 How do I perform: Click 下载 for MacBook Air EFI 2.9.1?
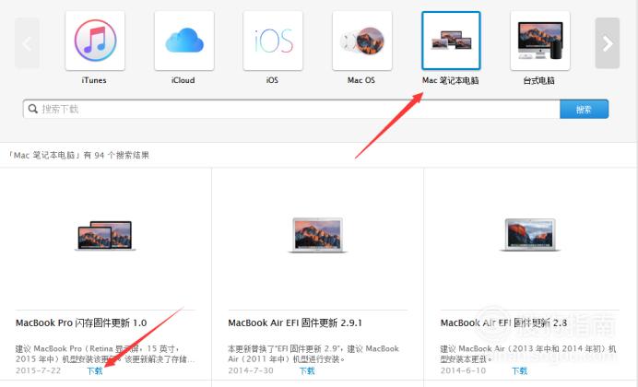pyautogui.click(x=307, y=370)
